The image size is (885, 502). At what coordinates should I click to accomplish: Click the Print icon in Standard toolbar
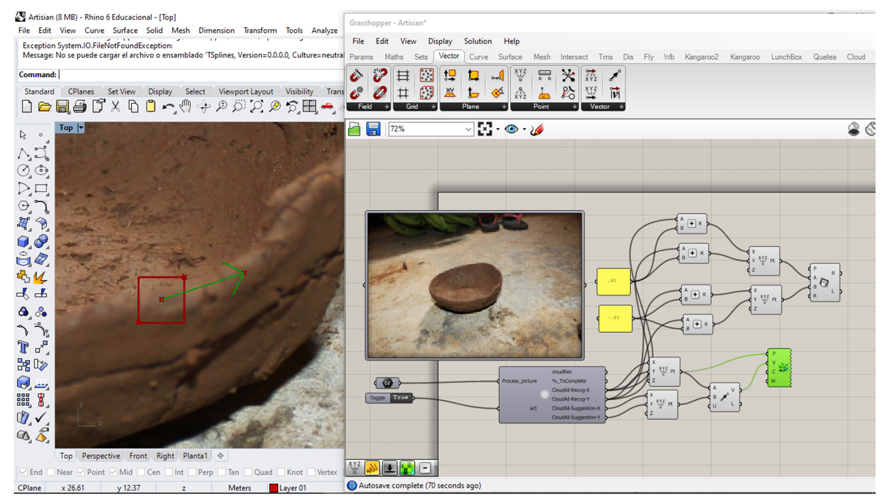coord(80,106)
